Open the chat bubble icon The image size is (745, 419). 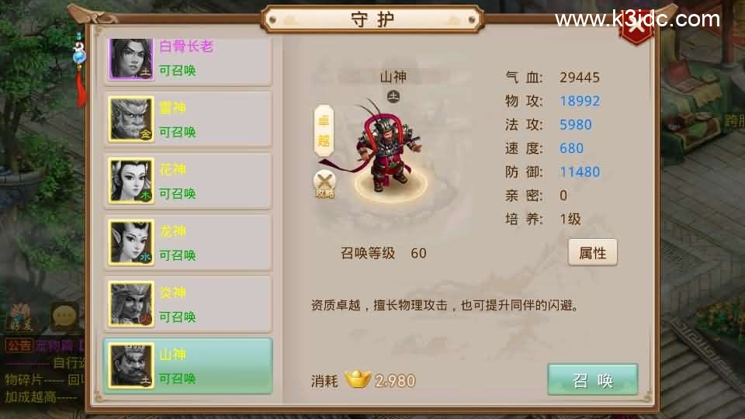pos(64,316)
